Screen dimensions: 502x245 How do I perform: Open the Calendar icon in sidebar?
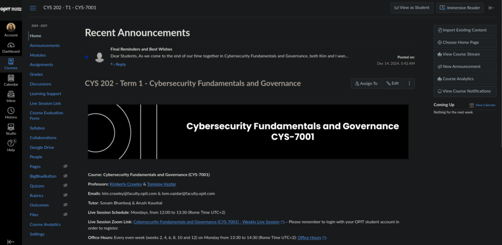pyautogui.click(x=11, y=81)
